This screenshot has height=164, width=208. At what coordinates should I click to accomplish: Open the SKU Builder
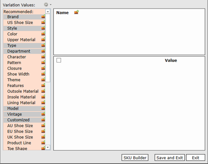coord(135,158)
